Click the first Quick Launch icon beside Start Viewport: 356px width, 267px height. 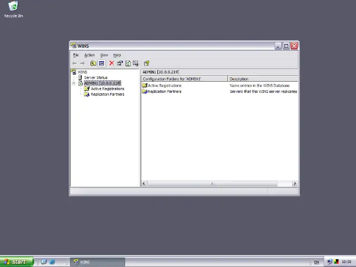(x=44, y=262)
